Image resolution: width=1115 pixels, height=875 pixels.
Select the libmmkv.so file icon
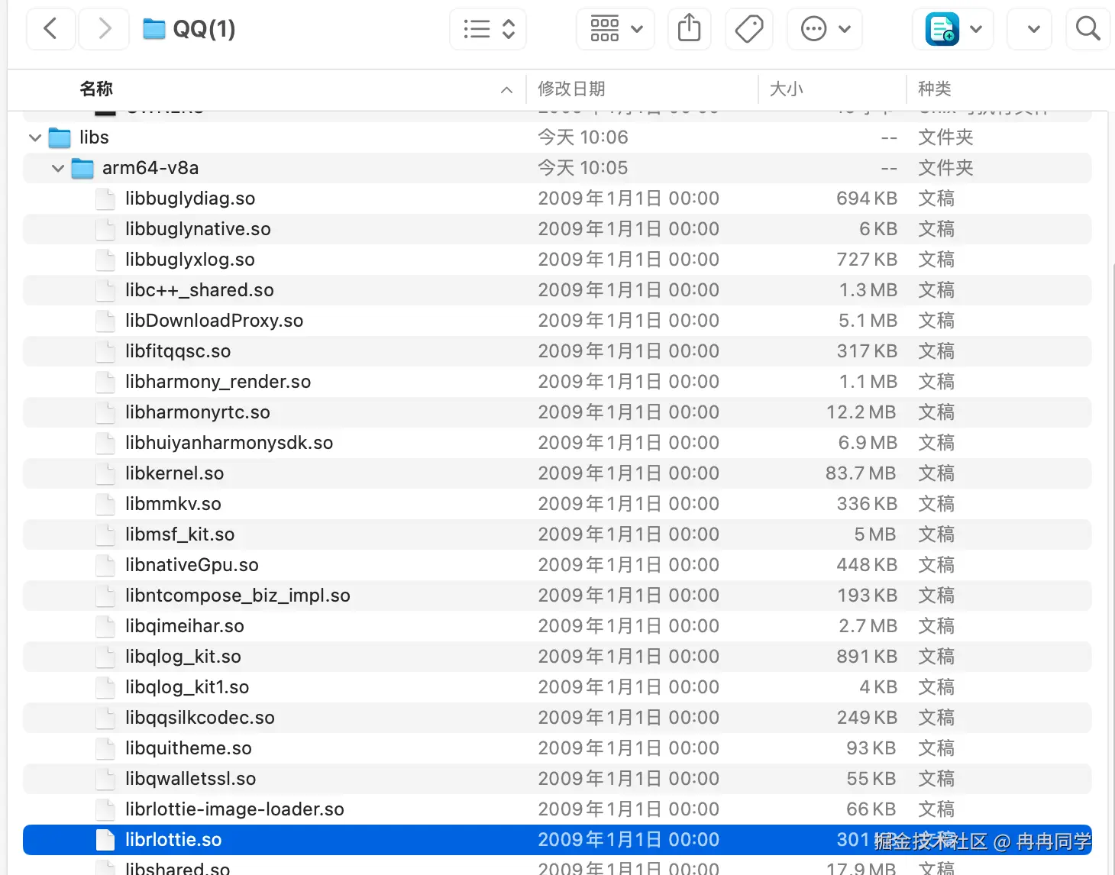105,504
